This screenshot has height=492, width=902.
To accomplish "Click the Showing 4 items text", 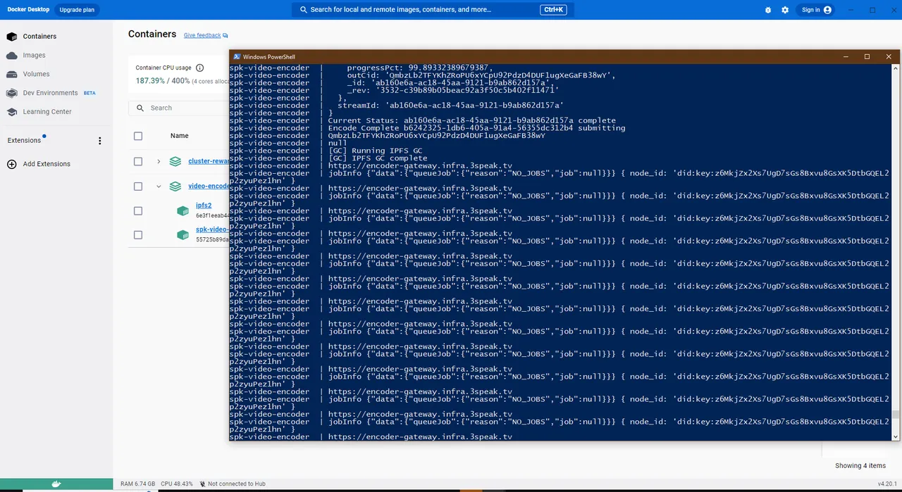I will pos(860,466).
